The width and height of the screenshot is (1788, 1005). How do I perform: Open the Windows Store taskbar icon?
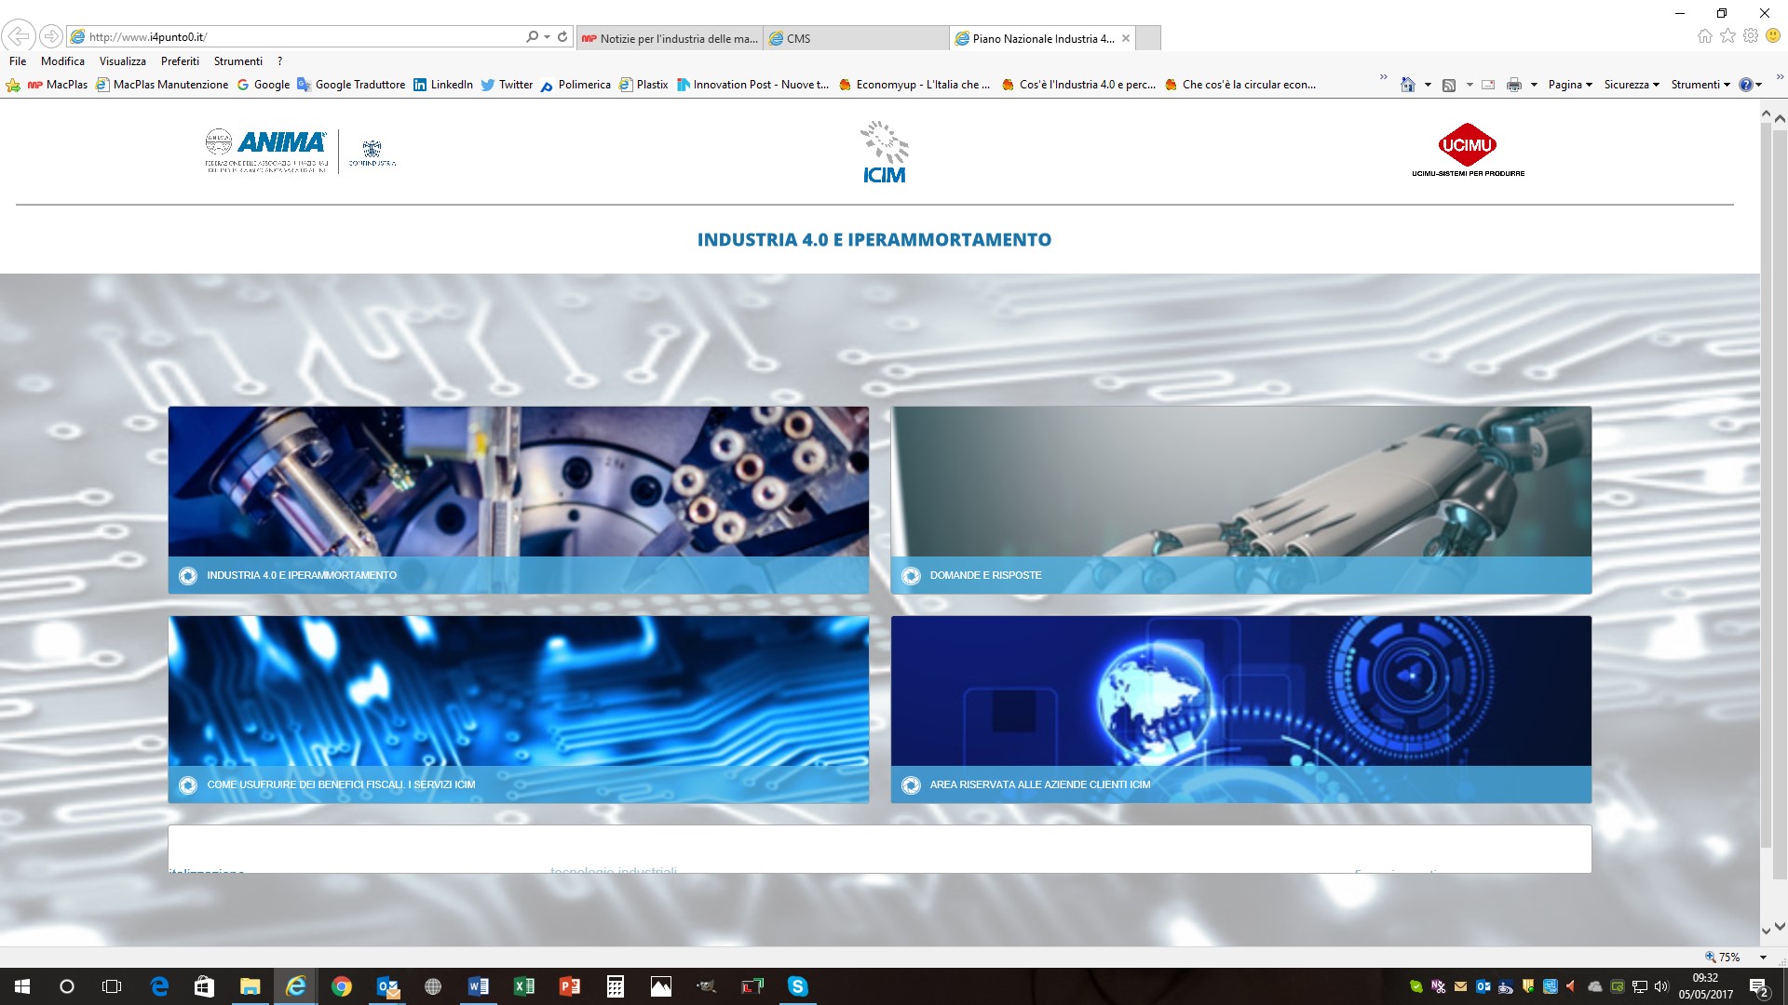(205, 986)
